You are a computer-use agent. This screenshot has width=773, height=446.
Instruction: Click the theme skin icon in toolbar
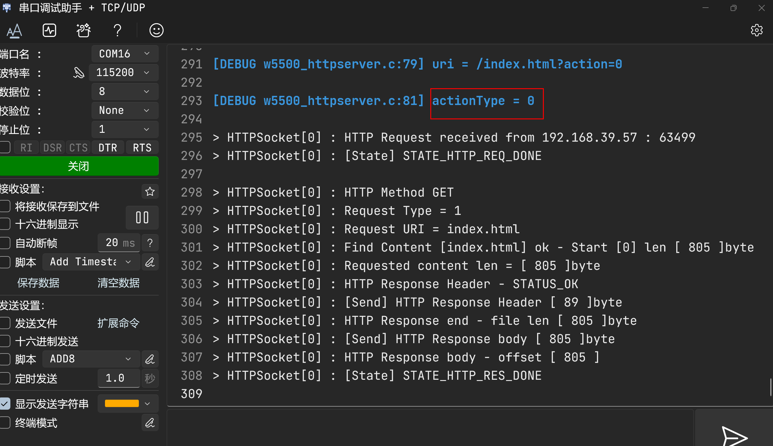pos(83,30)
